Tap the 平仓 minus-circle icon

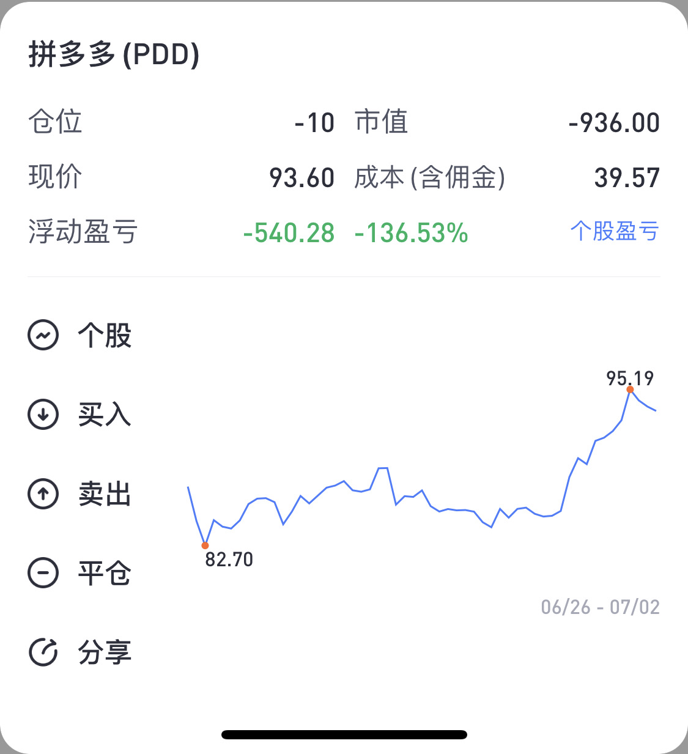43,573
